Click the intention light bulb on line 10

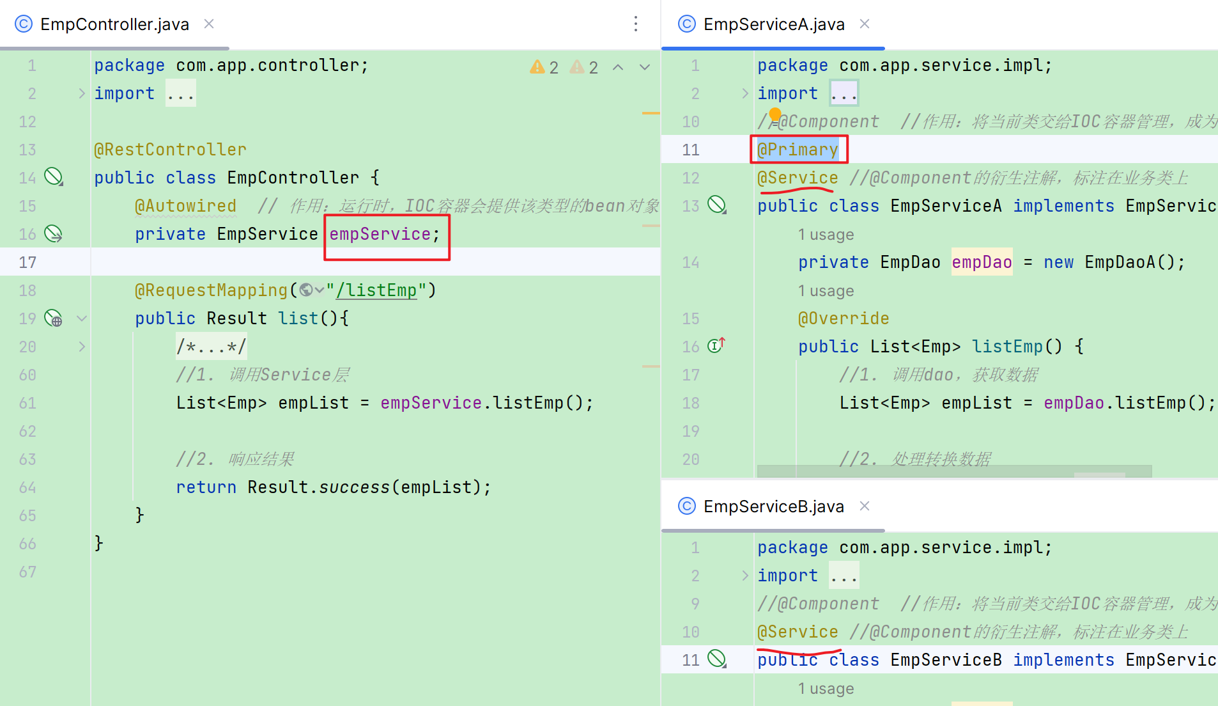point(775,114)
